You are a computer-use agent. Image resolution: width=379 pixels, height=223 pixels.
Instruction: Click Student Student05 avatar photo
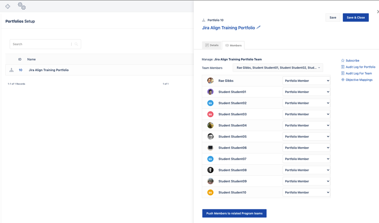tap(210, 137)
